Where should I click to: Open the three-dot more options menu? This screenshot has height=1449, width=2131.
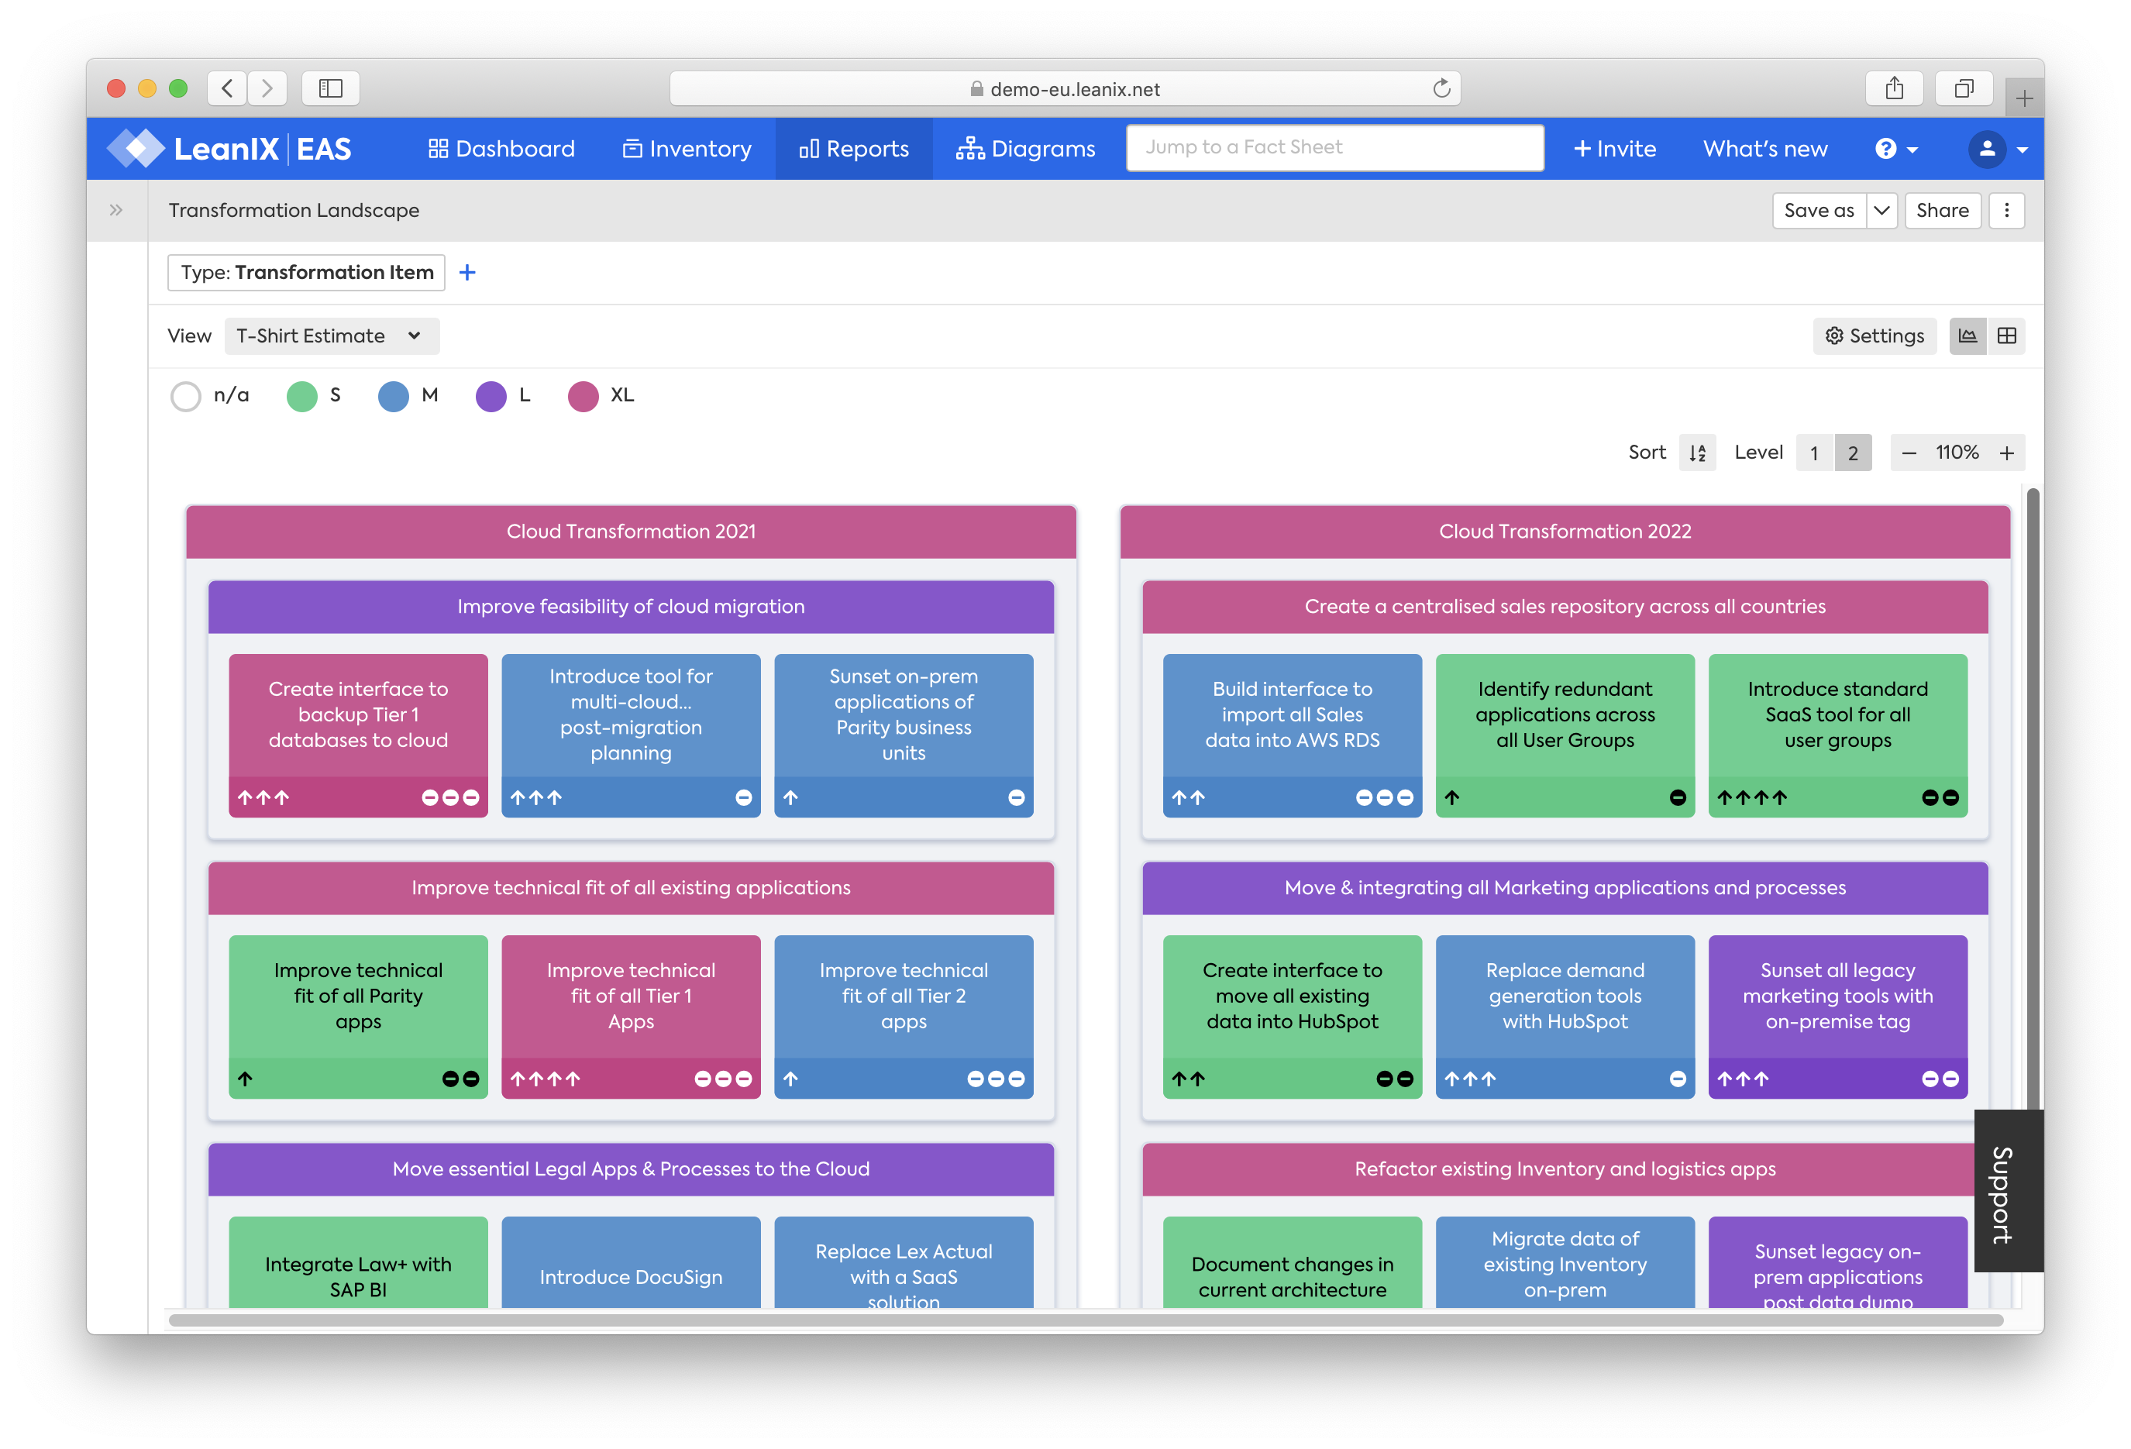(2006, 210)
